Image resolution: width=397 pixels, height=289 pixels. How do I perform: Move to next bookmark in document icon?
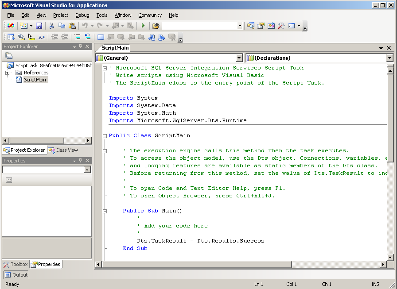[162, 38]
